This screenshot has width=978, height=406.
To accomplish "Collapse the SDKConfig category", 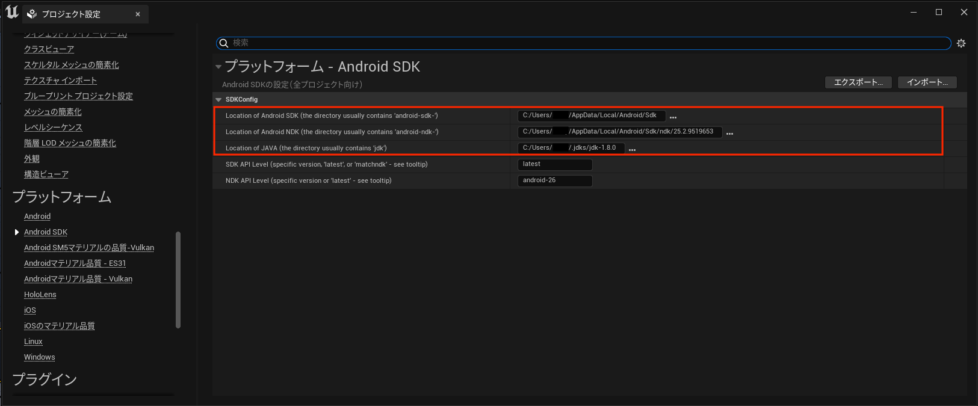I will [x=218, y=100].
